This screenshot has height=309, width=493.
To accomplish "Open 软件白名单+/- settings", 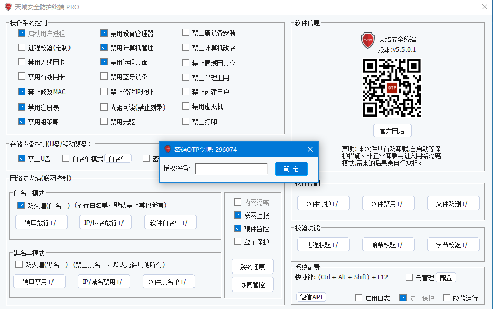I will click(170, 223).
